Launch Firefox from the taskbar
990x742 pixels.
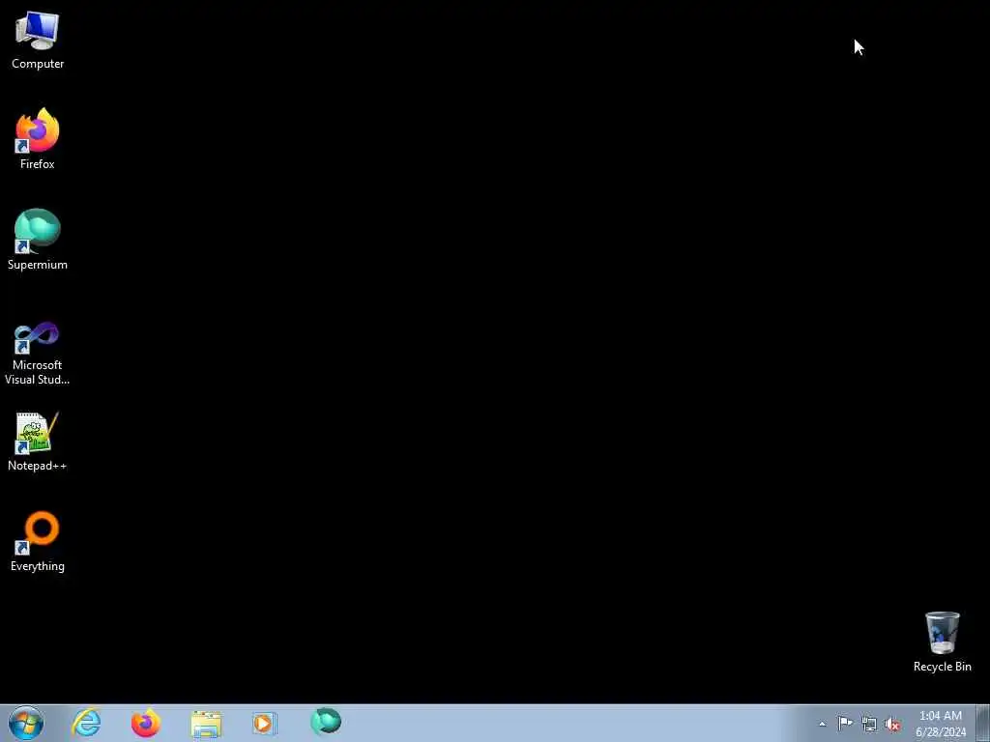pyautogui.click(x=146, y=723)
